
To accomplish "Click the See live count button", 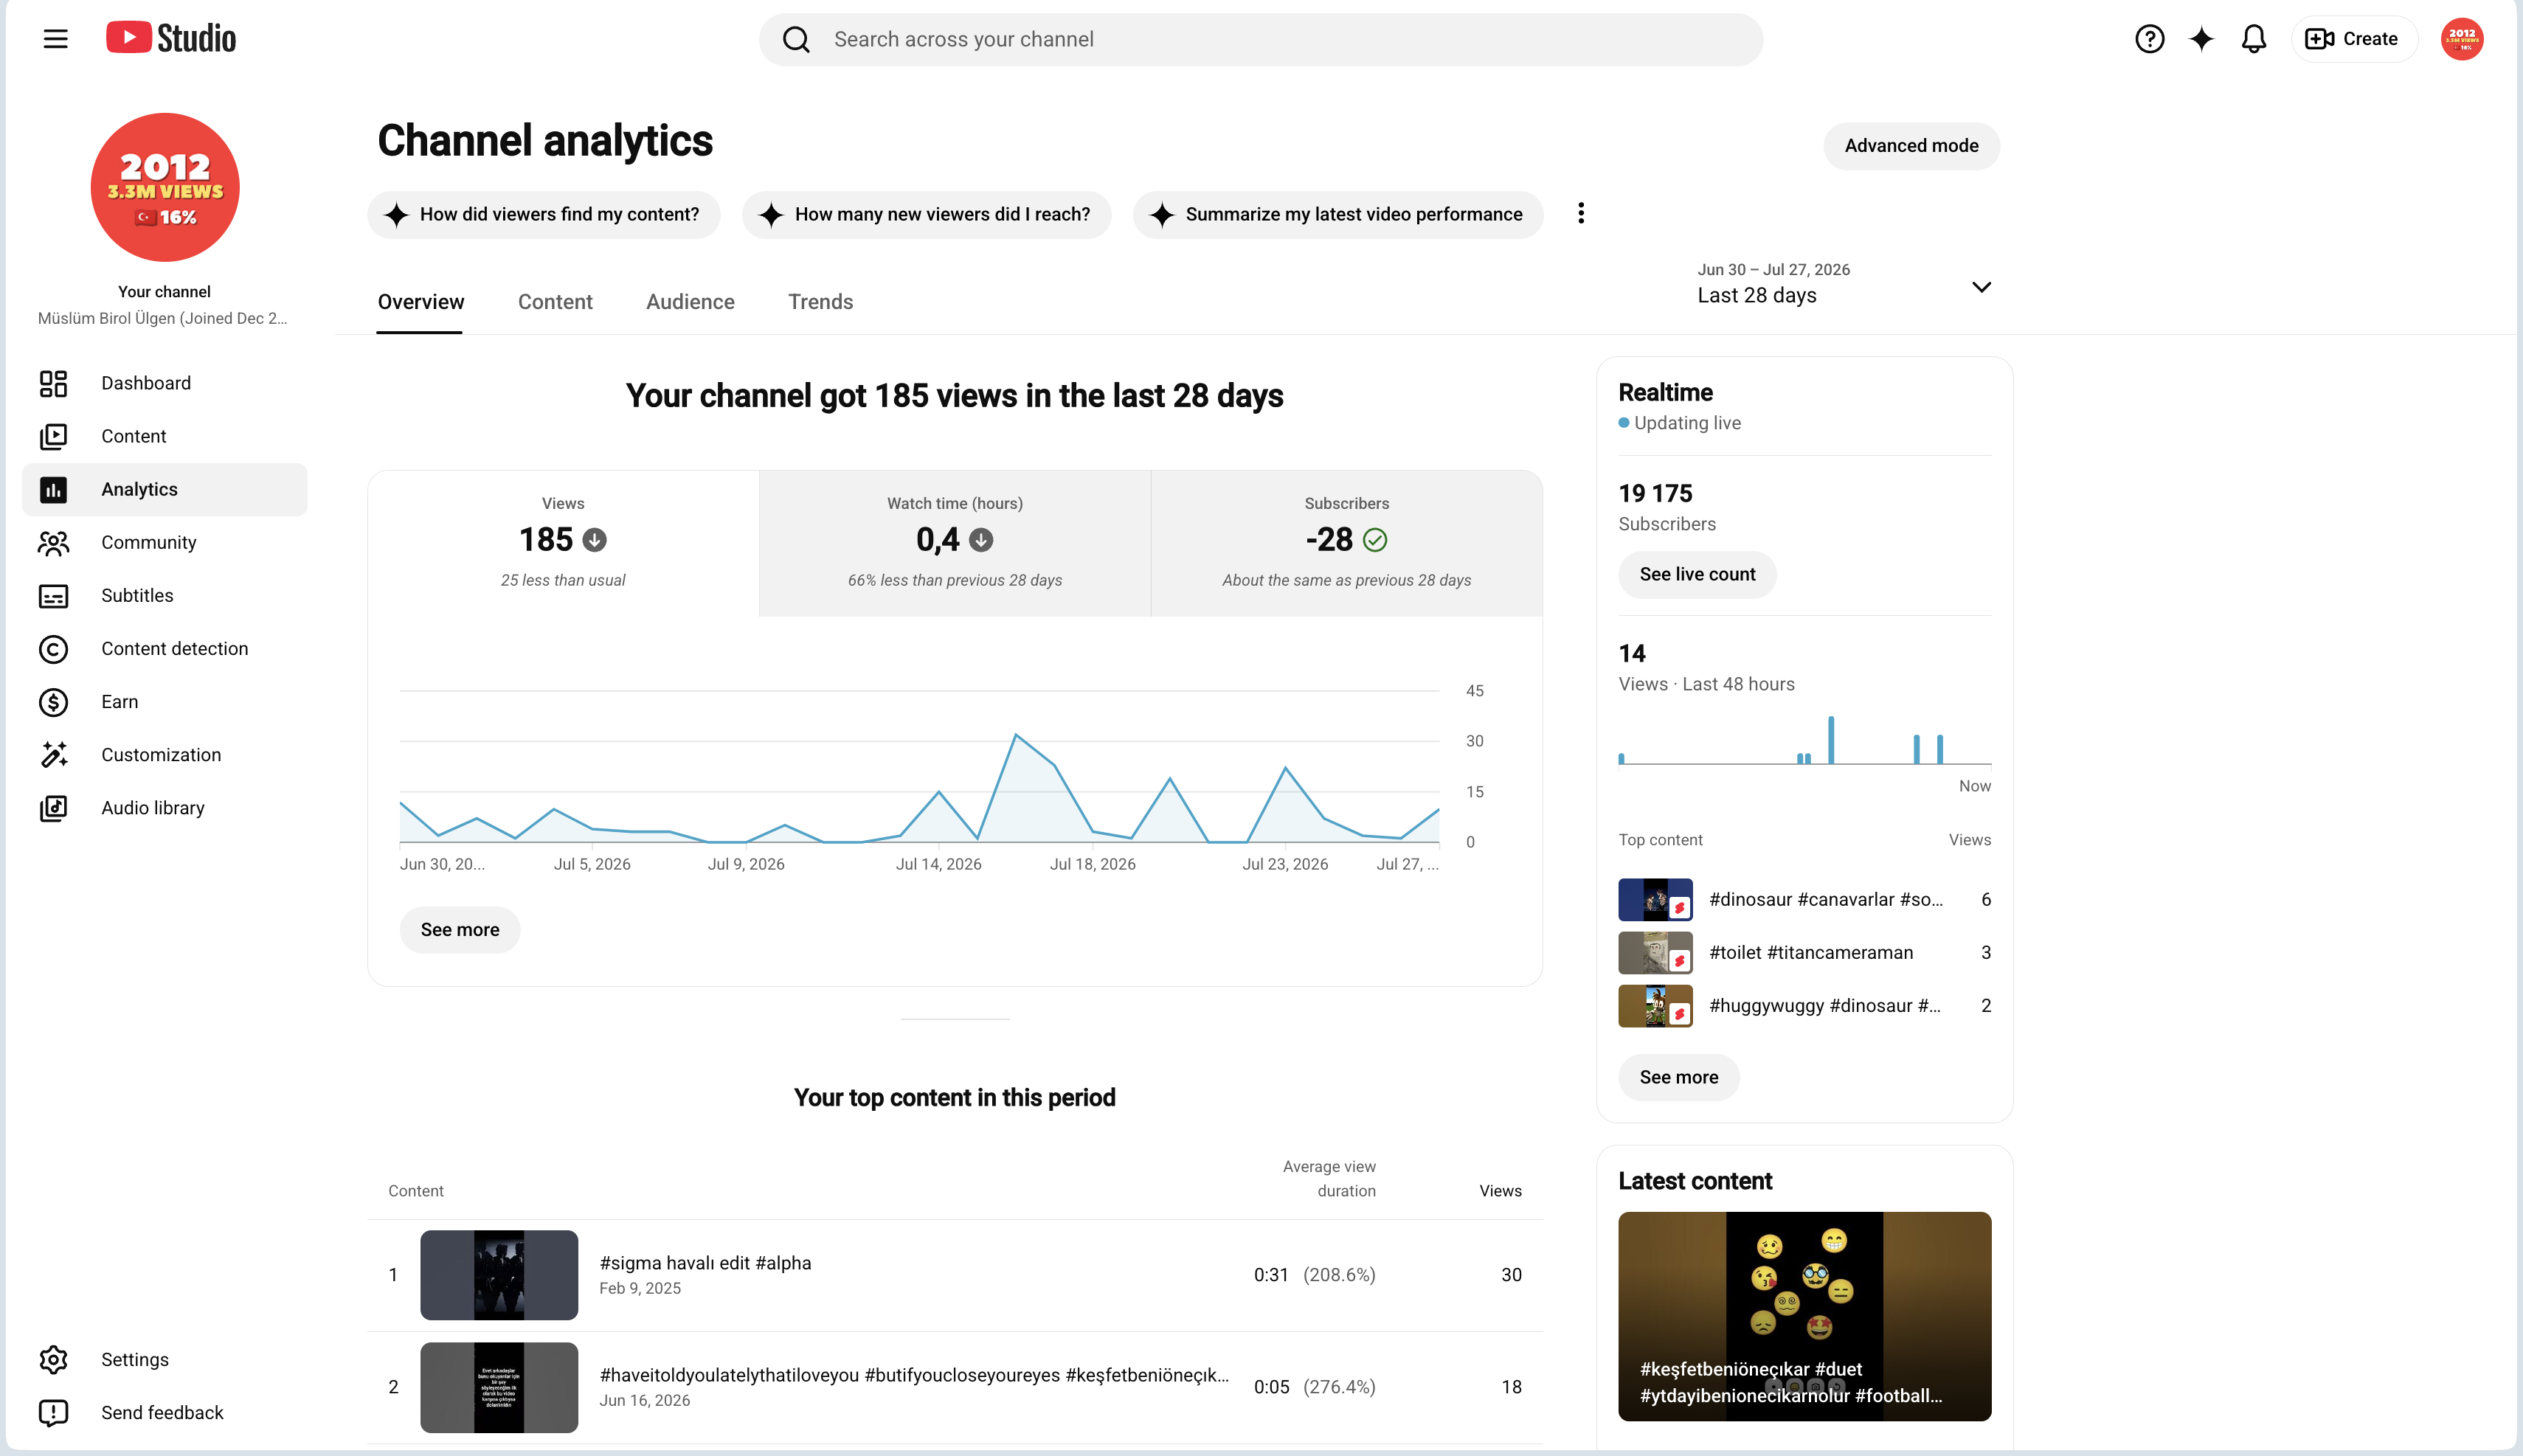I will pos(1697,575).
